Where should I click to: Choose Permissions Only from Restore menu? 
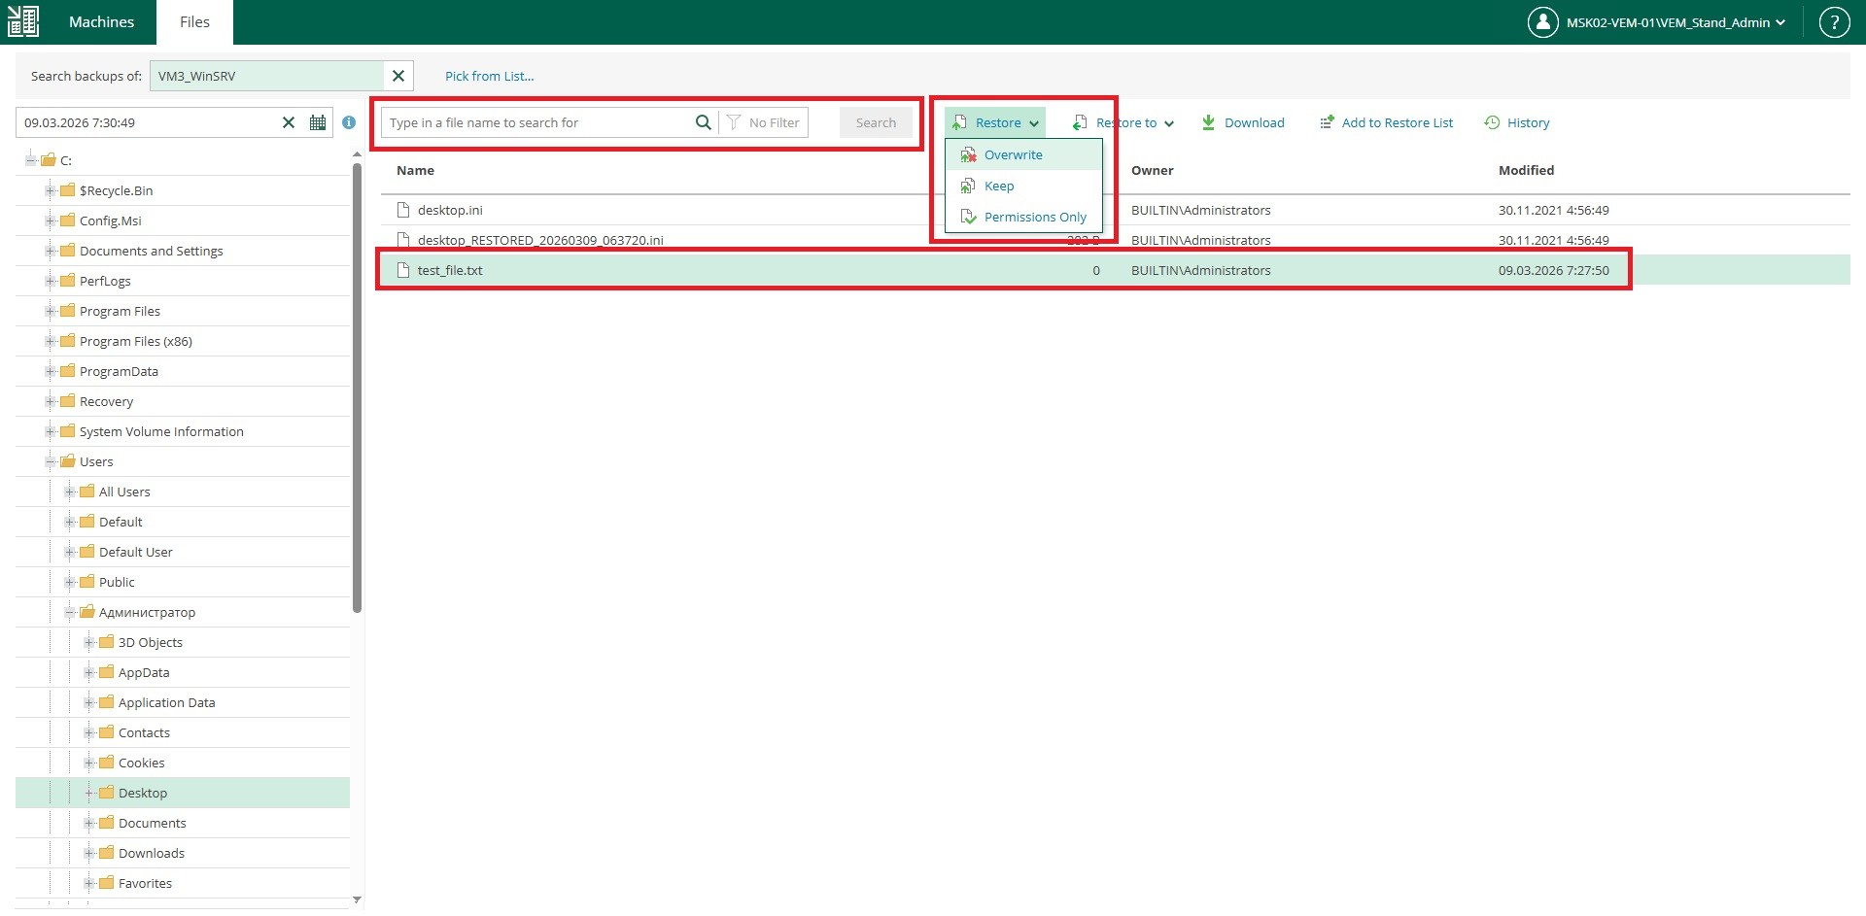click(1023, 217)
